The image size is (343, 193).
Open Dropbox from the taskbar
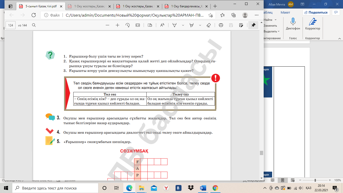click(191, 188)
